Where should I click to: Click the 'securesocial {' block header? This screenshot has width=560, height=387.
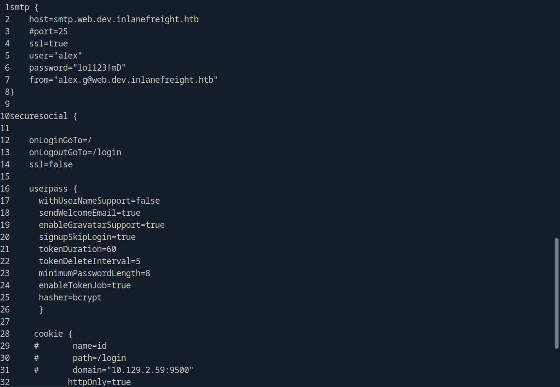coord(44,116)
